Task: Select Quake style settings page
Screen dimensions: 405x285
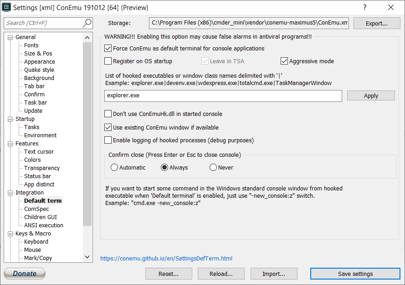Action: pyautogui.click(x=39, y=70)
